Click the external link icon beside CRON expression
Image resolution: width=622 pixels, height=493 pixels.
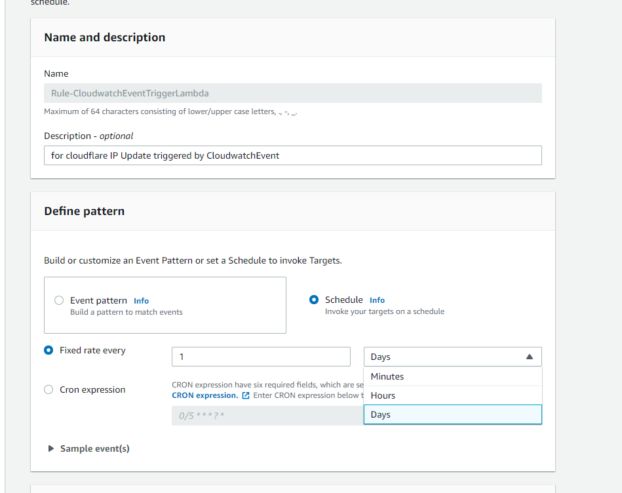[x=246, y=396]
